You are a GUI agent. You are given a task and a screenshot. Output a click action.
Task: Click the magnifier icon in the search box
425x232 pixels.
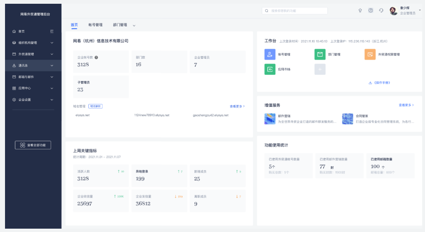[267, 11]
